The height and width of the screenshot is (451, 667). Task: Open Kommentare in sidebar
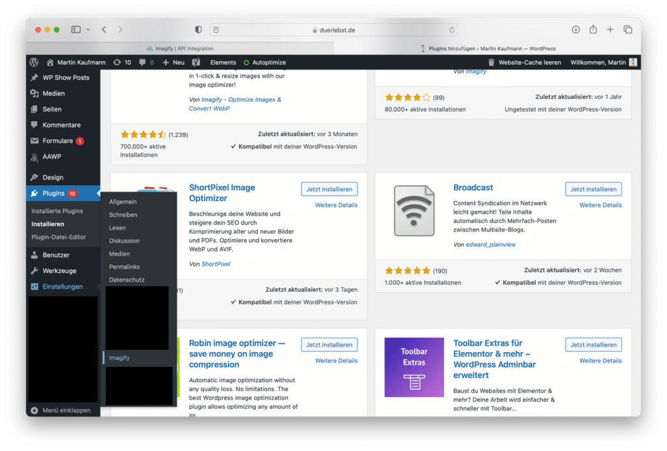(63, 124)
